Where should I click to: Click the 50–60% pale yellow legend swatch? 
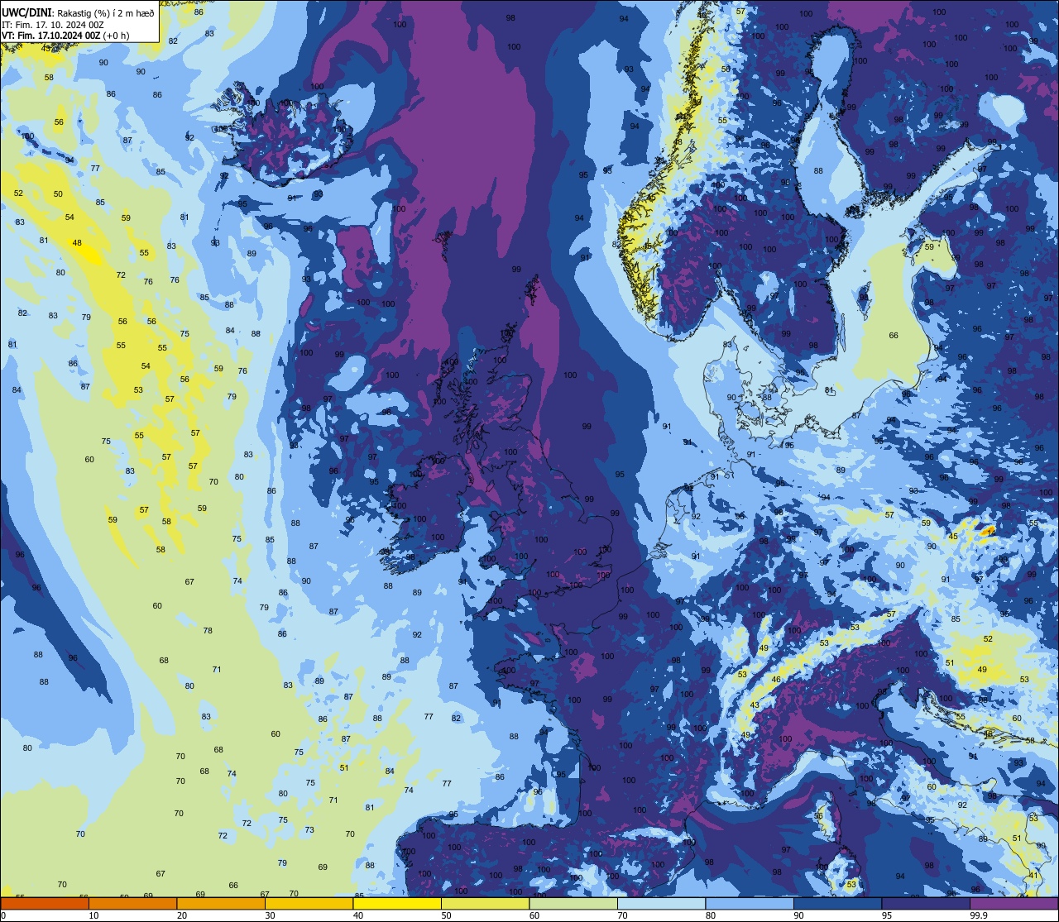pyautogui.click(x=485, y=904)
